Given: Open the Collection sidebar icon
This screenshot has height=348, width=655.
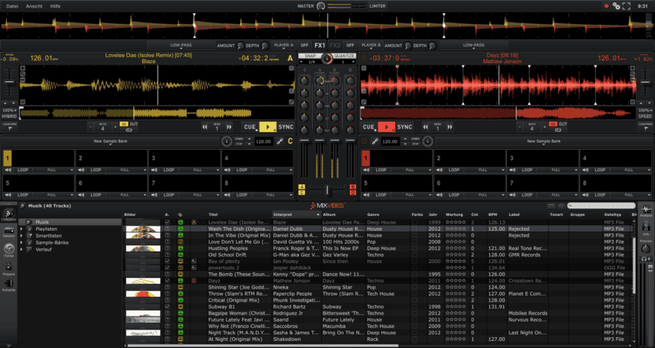Looking at the screenshot, I should coord(8,216).
